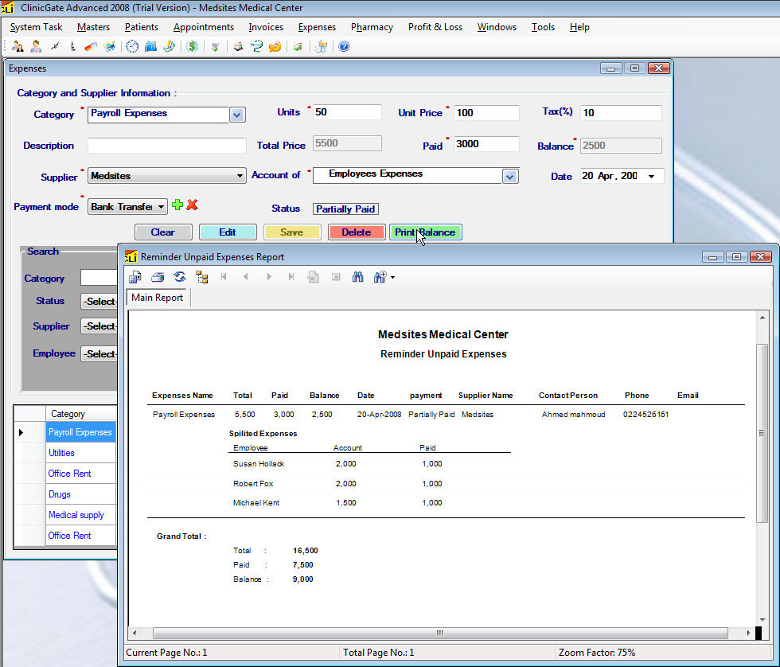Refresh the Reminder Unpaid Expenses report
This screenshot has width=780, height=667.
tap(180, 277)
